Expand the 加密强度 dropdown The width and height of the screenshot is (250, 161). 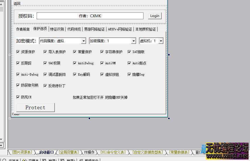(134, 41)
